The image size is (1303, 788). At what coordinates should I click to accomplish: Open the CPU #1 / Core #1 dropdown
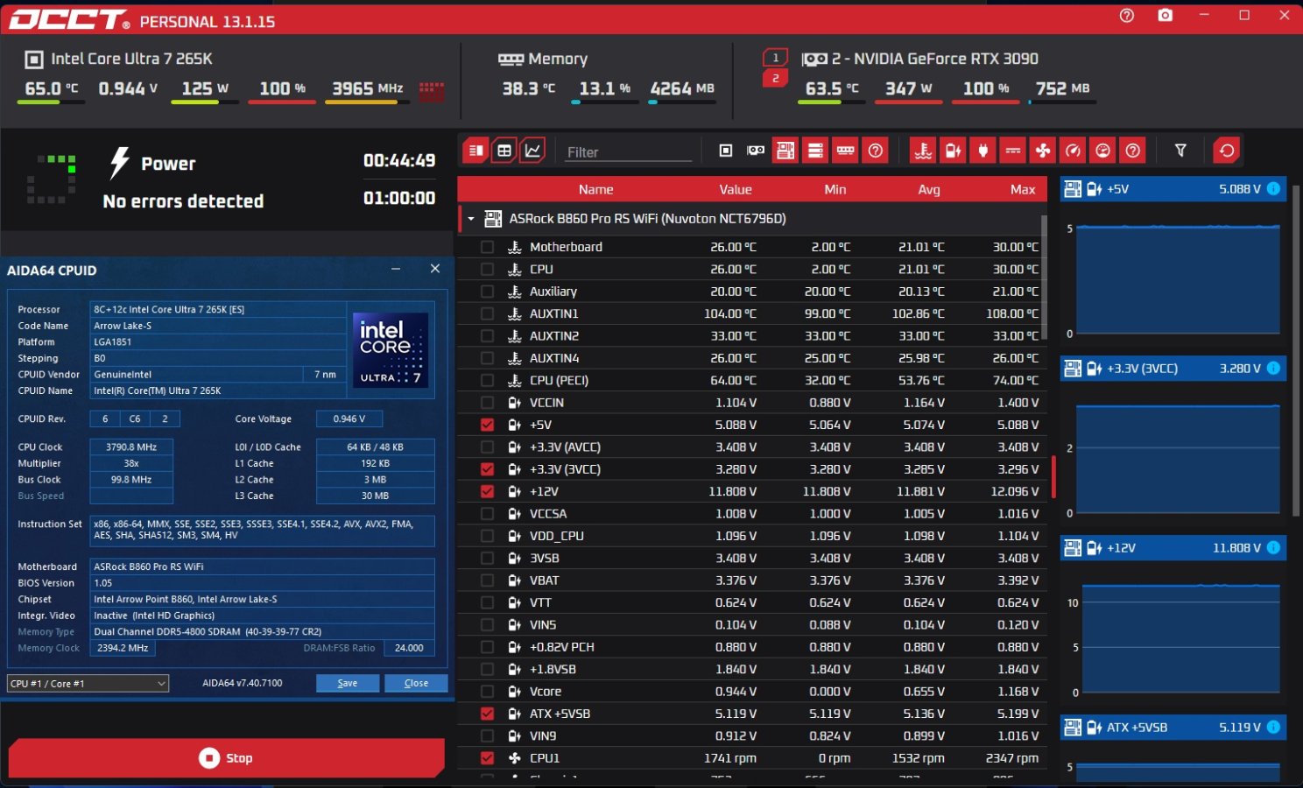[88, 683]
